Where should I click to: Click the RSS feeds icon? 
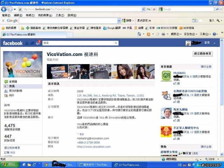(x=148, y=34)
